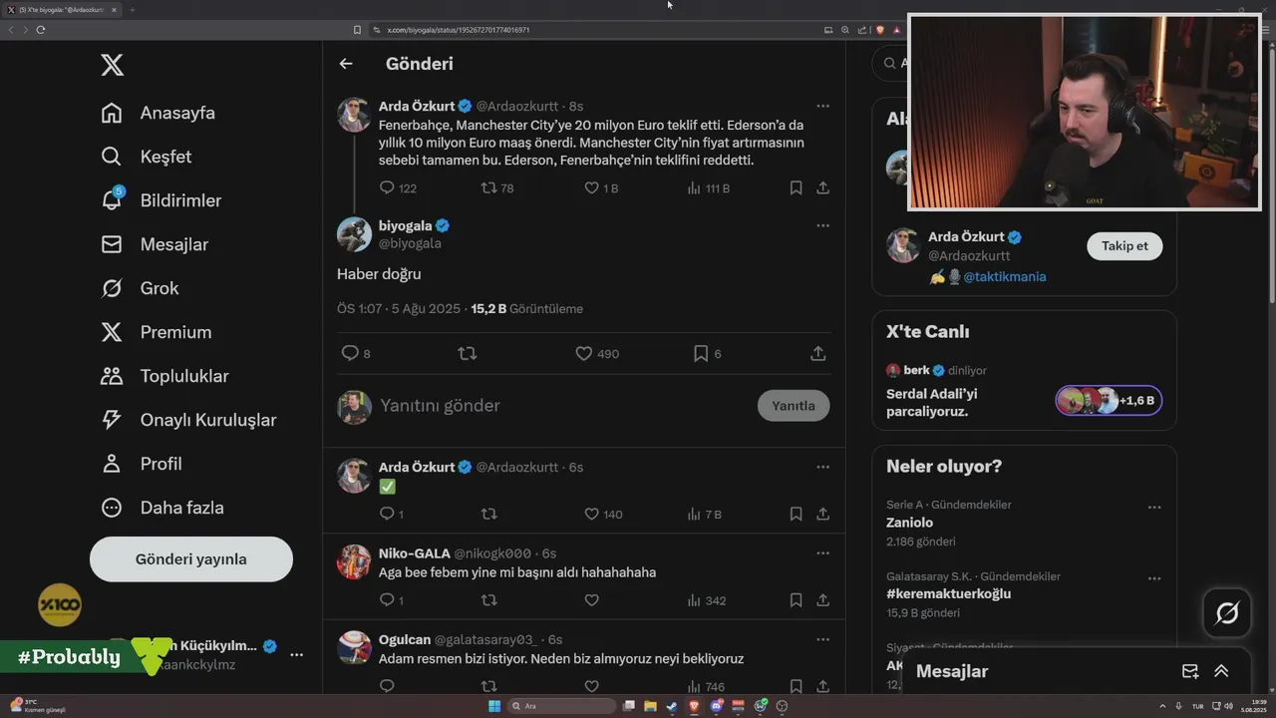1276x718 pixels.
Task: Click the floating Grok button
Action: point(1227,613)
